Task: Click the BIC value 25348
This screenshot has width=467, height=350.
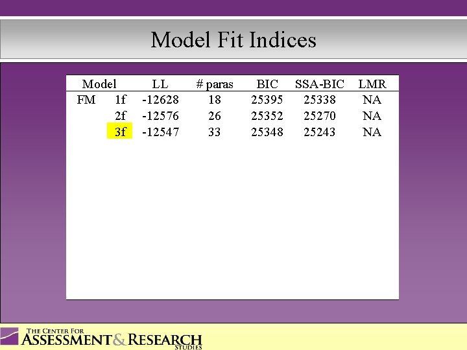Action: (267, 132)
